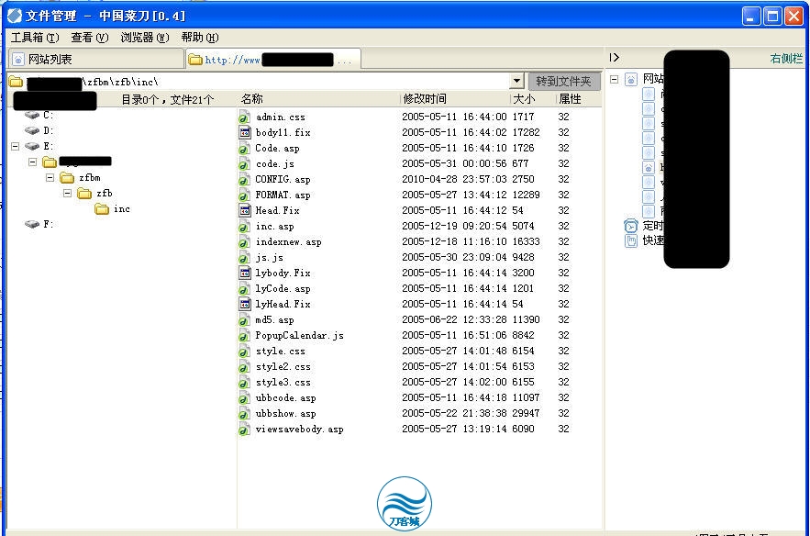Image resolution: width=810 pixels, height=536 pixels.
Task: Sort by the 修改时间 column header
Action: (456, 99)
